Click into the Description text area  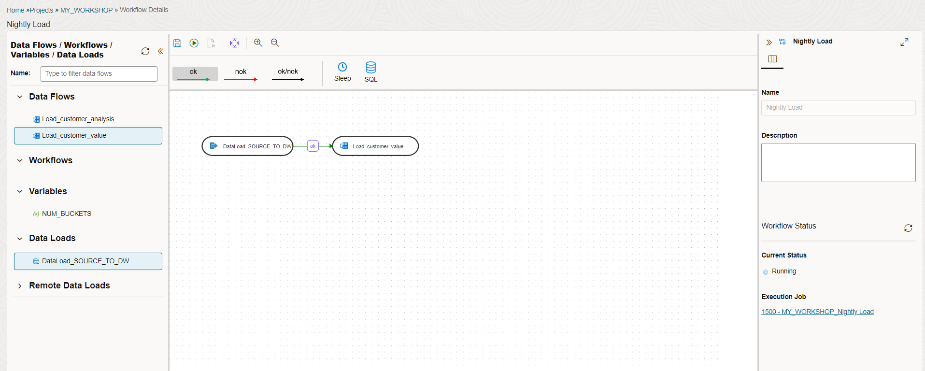coord(838,163)
